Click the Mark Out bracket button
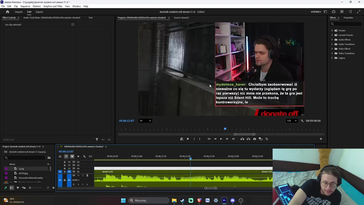The height and width of the screenshot is (205, 364). [x=200, y=139]
